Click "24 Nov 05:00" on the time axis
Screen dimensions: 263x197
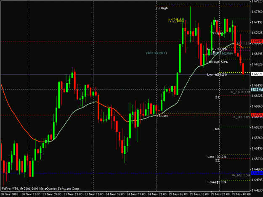pyautogui.click(x=115, y=194)
